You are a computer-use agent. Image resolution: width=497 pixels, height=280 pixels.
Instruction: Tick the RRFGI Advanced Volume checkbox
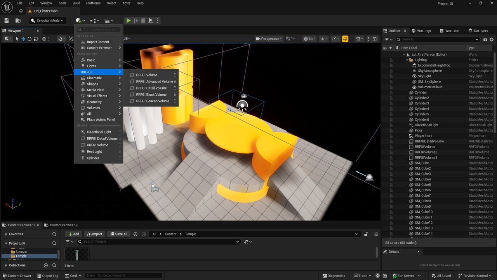coord(132,82)
